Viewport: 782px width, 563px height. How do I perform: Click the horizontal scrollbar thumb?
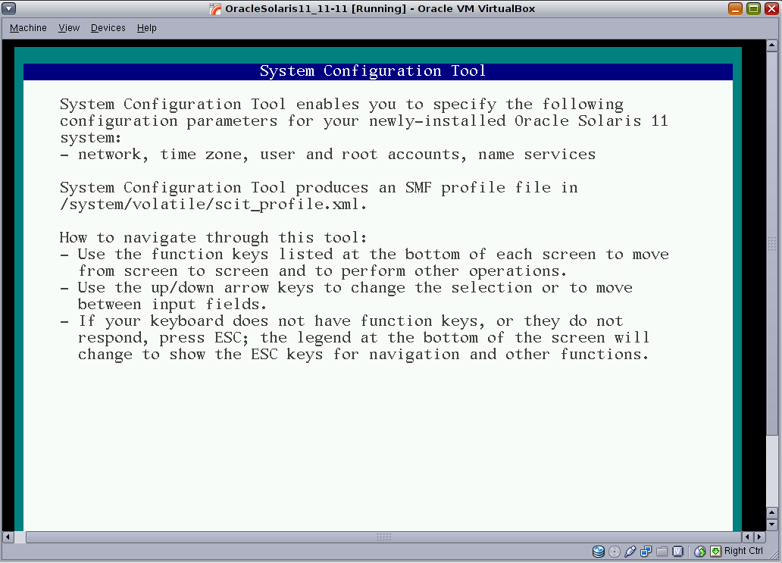[x=383, y=537]
